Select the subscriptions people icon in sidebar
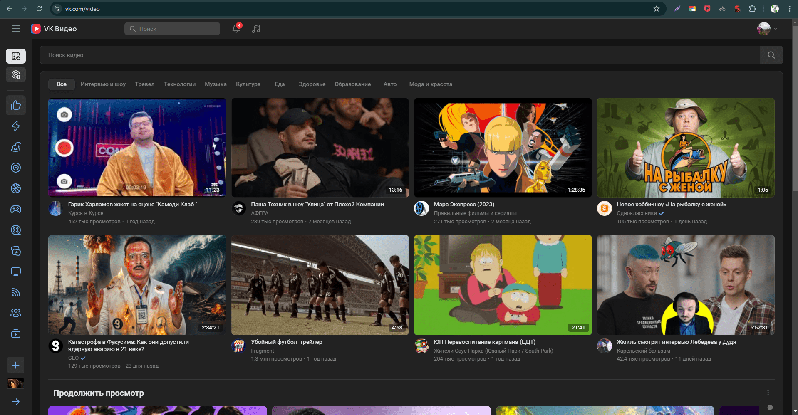The height and width of the screenshot is (415, 798). coord(16,313)
